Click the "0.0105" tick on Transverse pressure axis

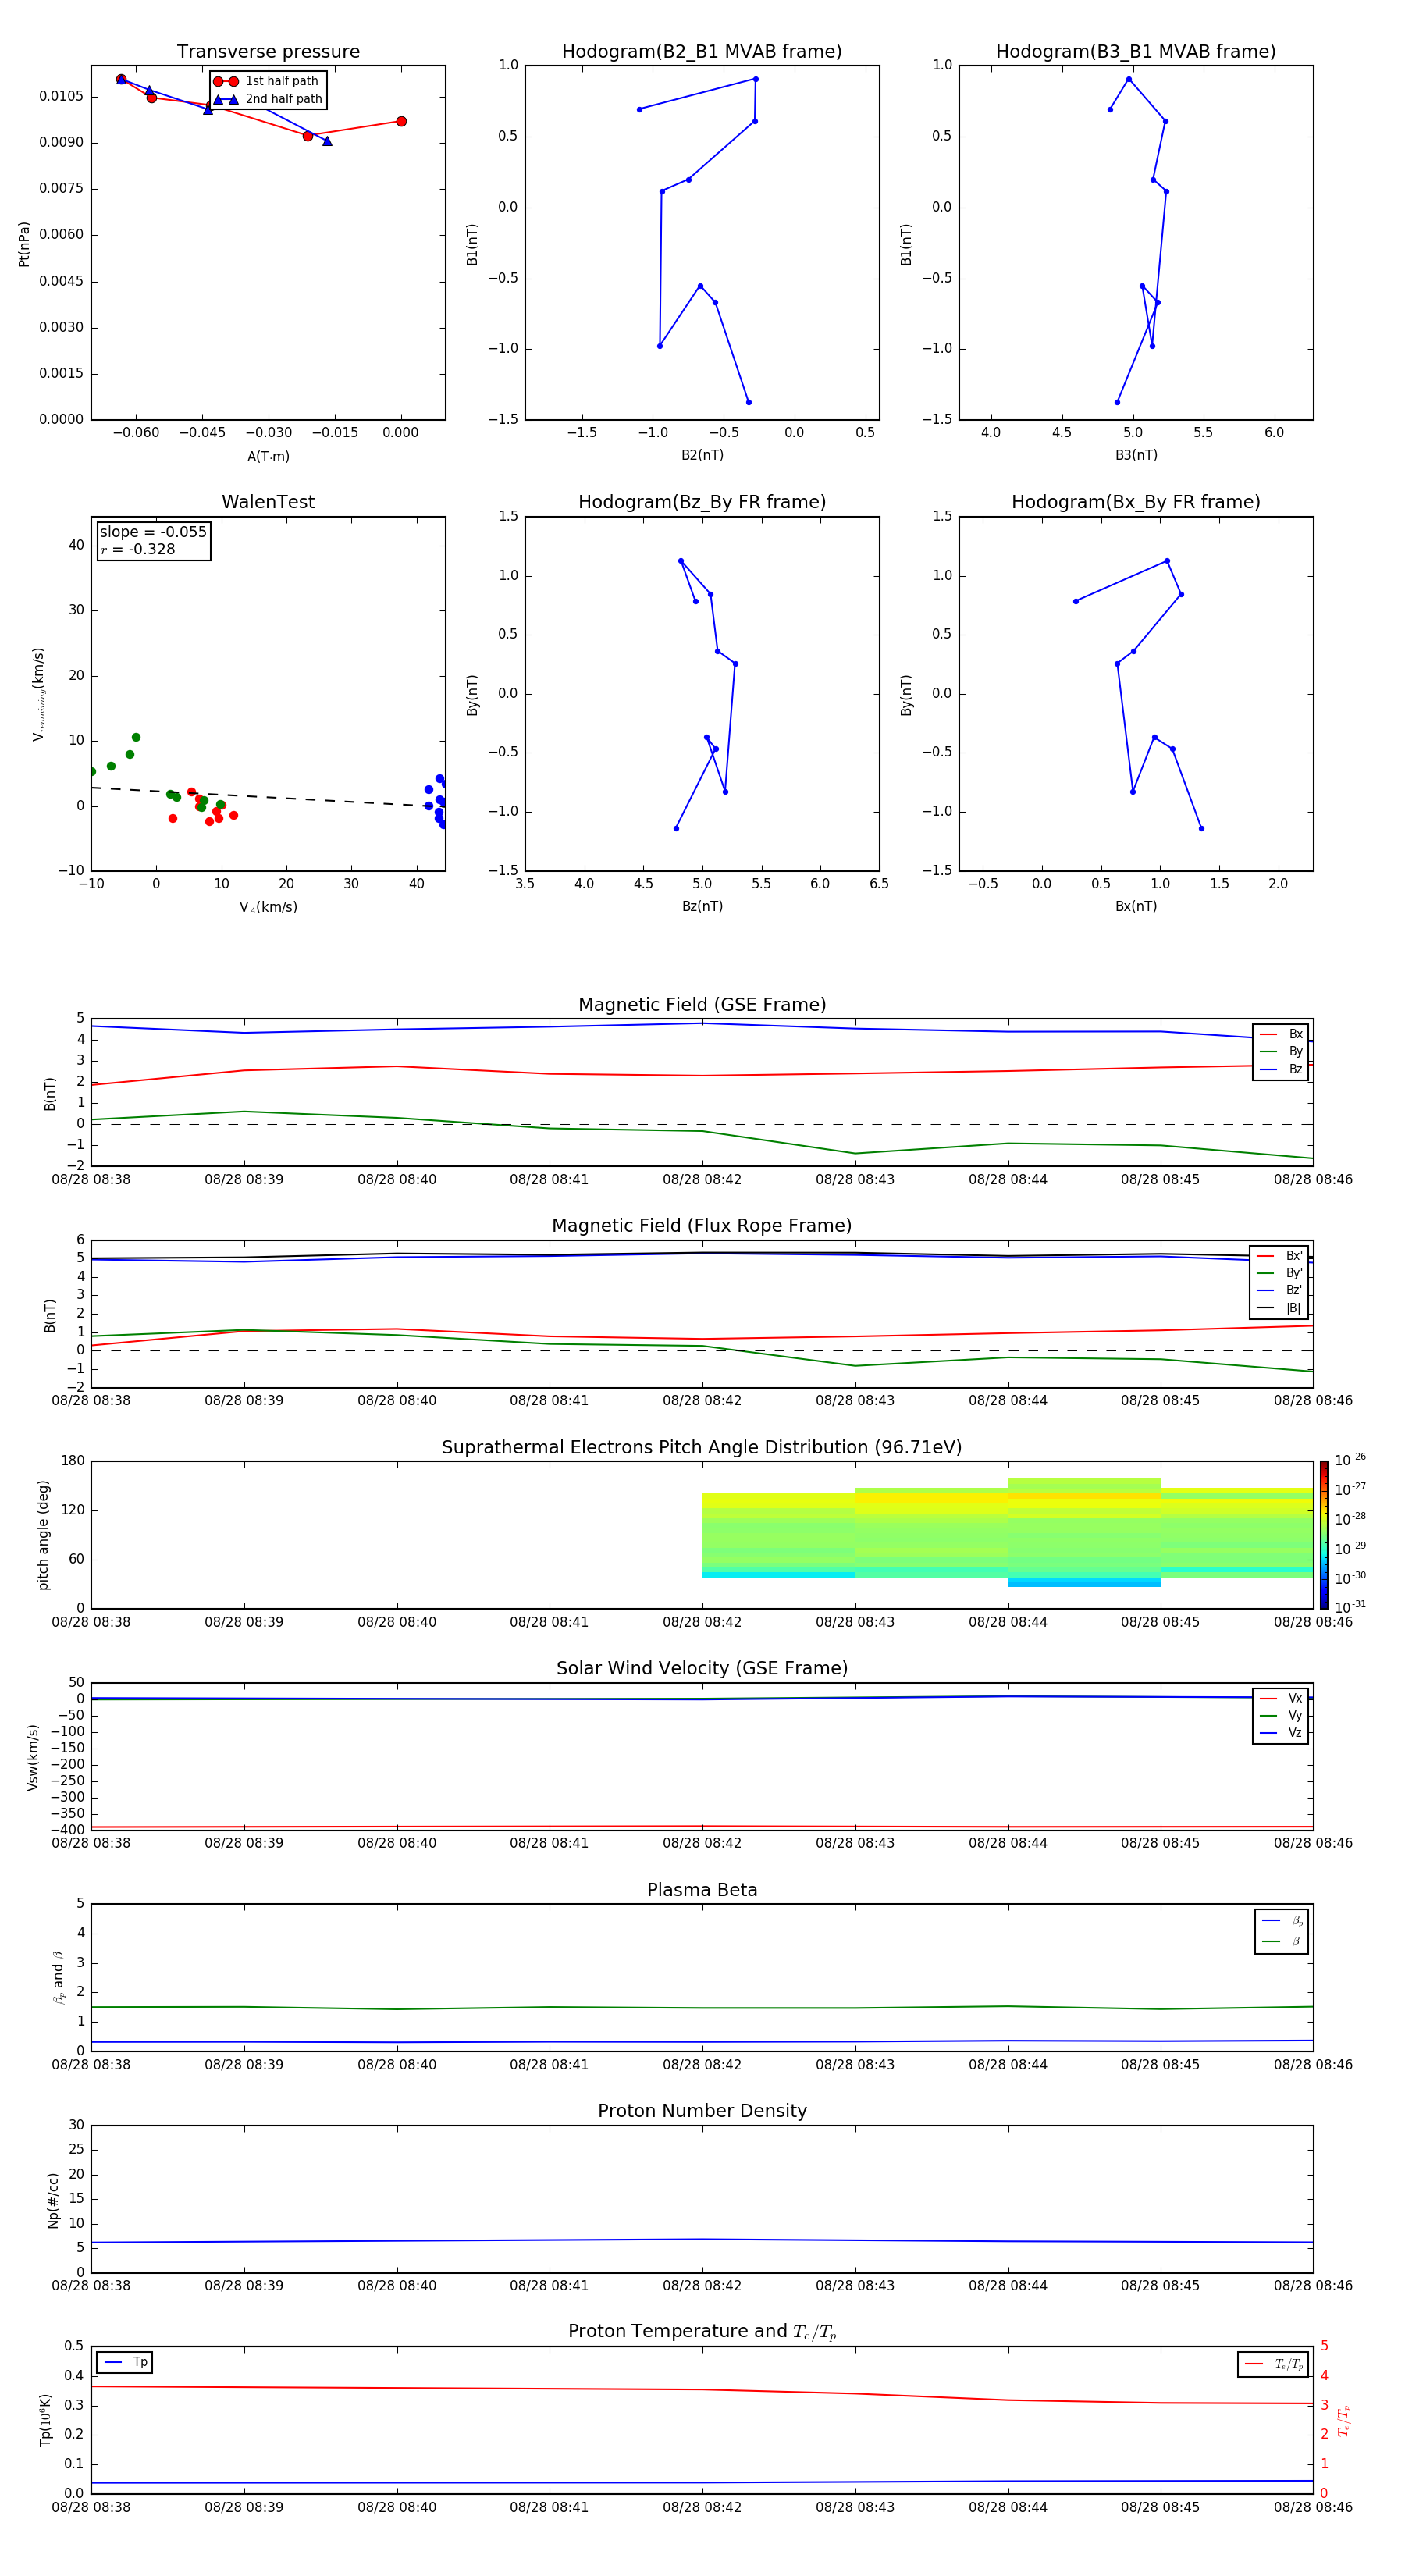pos(61,96)
